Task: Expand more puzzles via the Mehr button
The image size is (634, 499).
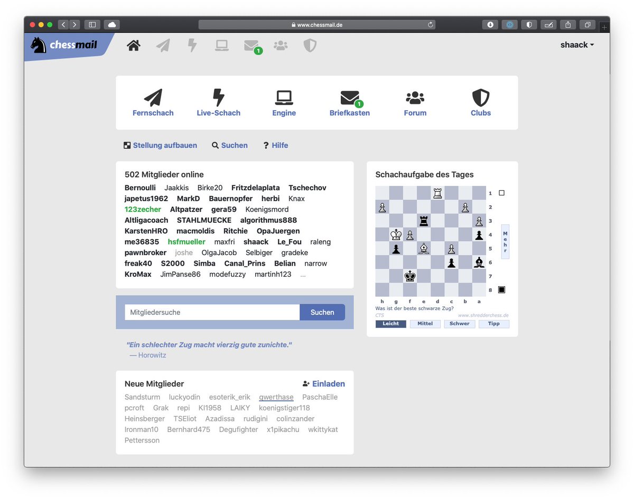Action: click(505, 240)
